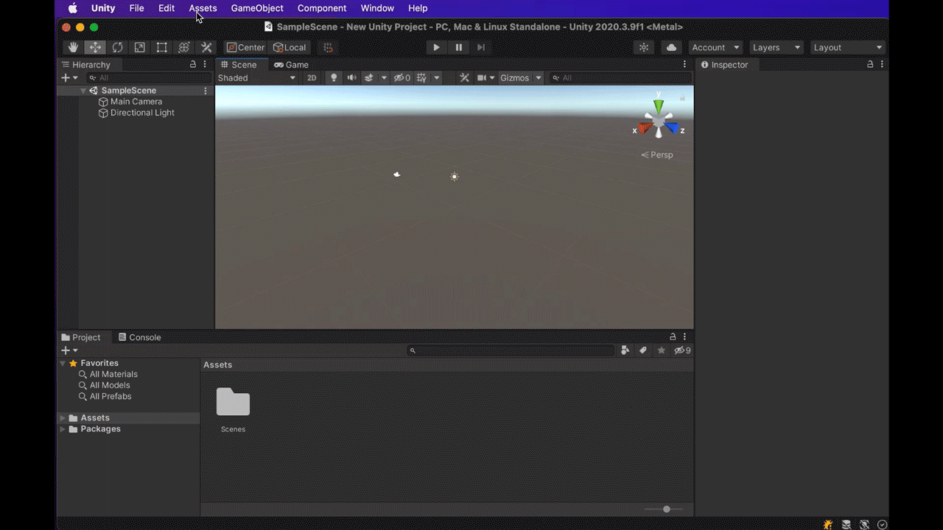Open the cloud services icon
The height and width of the screenshot is (530, 943).
coord(671,47)
